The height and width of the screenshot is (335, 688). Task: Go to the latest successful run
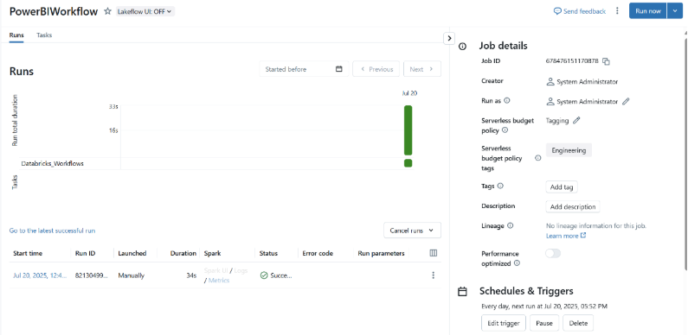pos(52,231)
